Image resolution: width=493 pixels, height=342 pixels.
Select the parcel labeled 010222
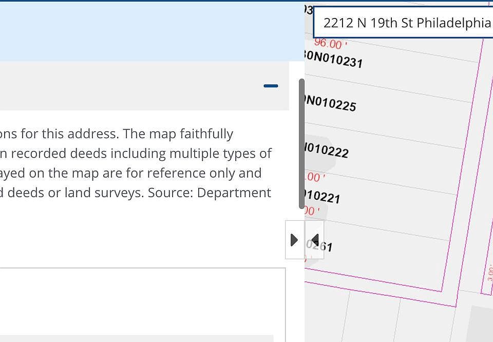point(327,150)
